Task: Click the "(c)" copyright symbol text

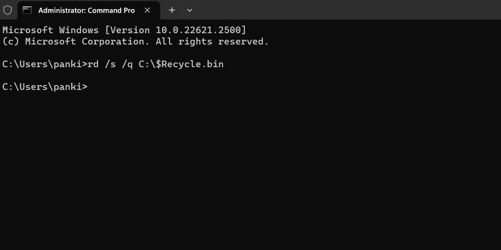Action: pos(11,41)
